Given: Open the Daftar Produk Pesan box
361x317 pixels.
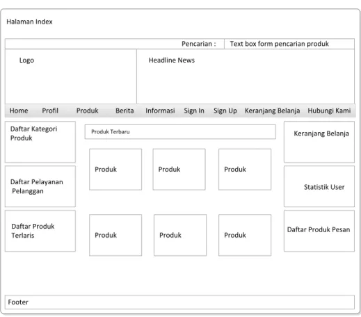Looking at the screenshot, I should click(319, 231).
